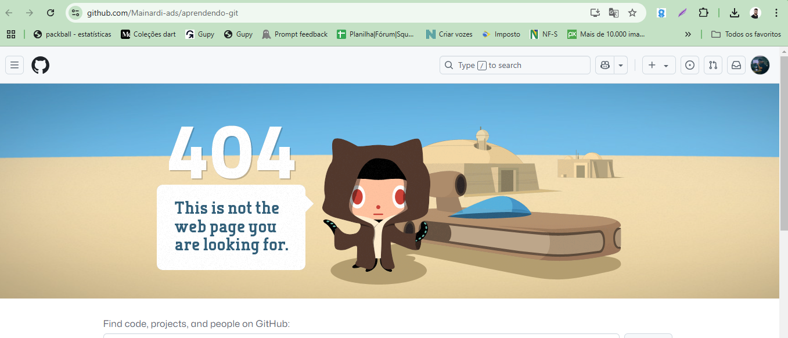Click the install app icon in the address bar

[x=595, y=13]
